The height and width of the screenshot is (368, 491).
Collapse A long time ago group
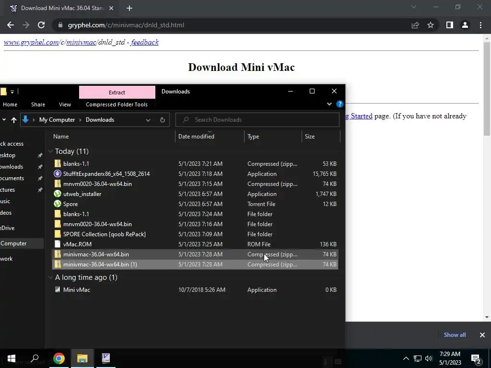coord(50,277)
